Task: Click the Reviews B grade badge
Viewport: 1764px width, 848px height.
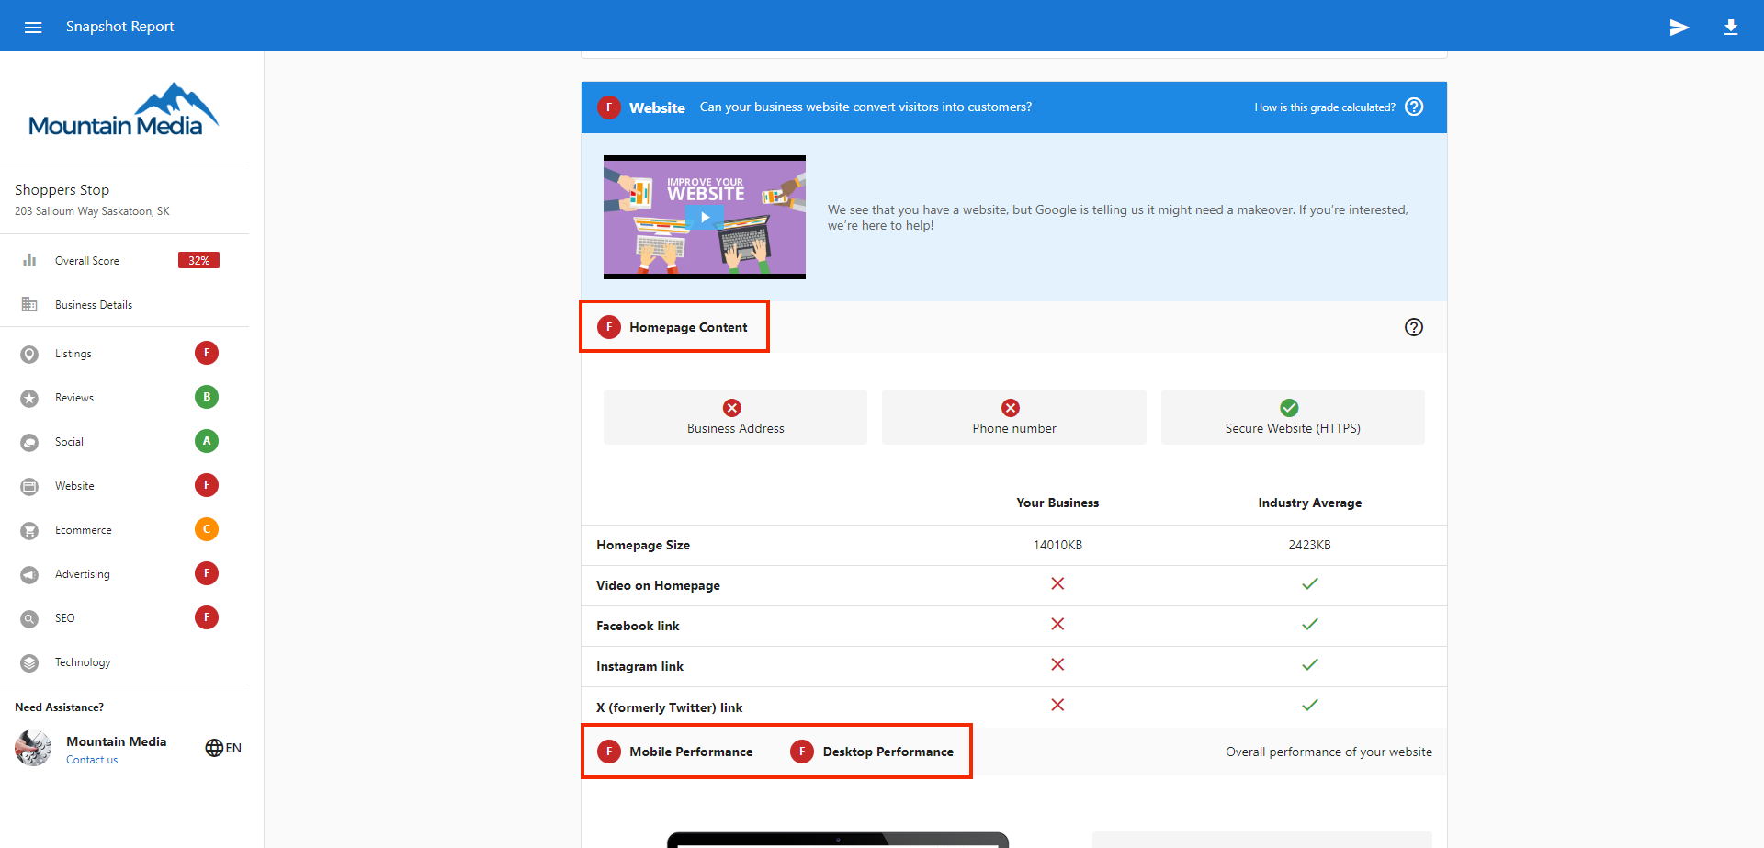Action: pyautogui.click(x=207, y=397)
